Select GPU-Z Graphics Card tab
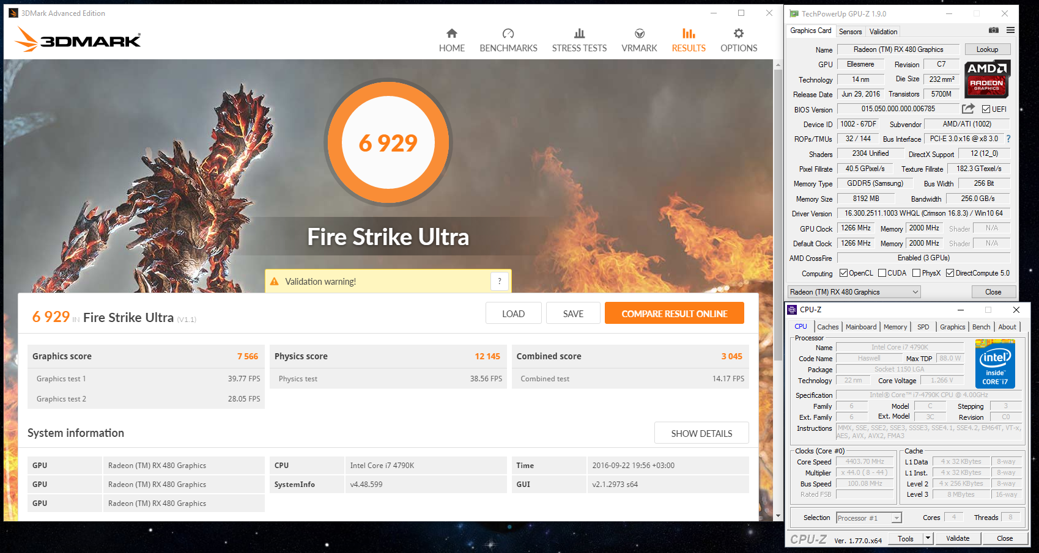1039x553 pixels. point(810,31)
